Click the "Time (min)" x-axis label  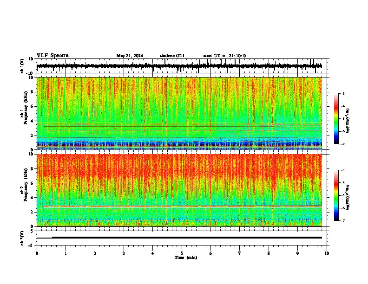[x=186, y=258]
